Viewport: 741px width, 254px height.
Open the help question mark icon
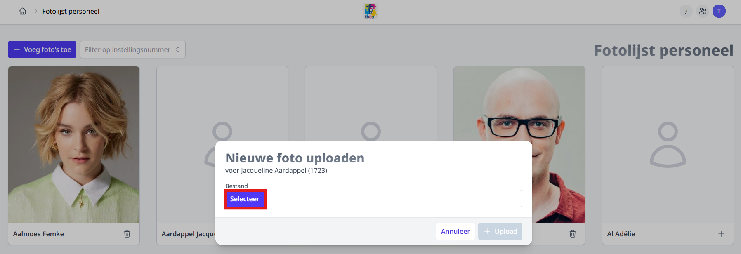(x=686, y=11)
